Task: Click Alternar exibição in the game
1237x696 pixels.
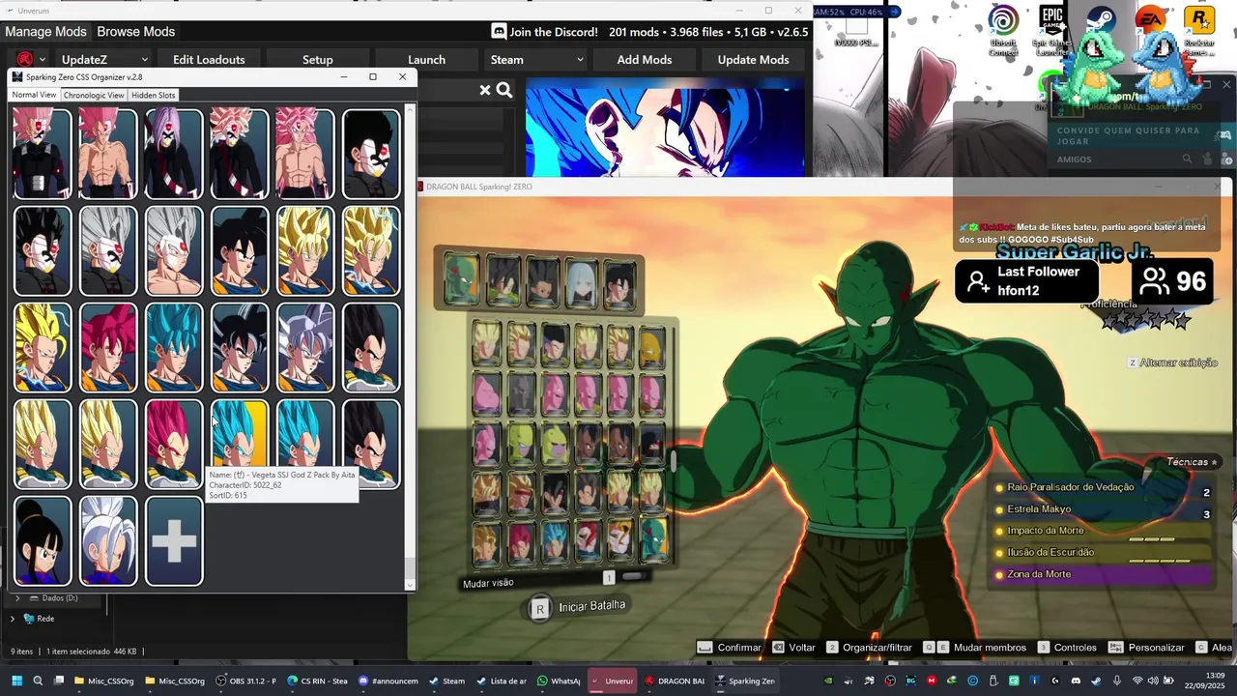Action: coord(1172,362)
